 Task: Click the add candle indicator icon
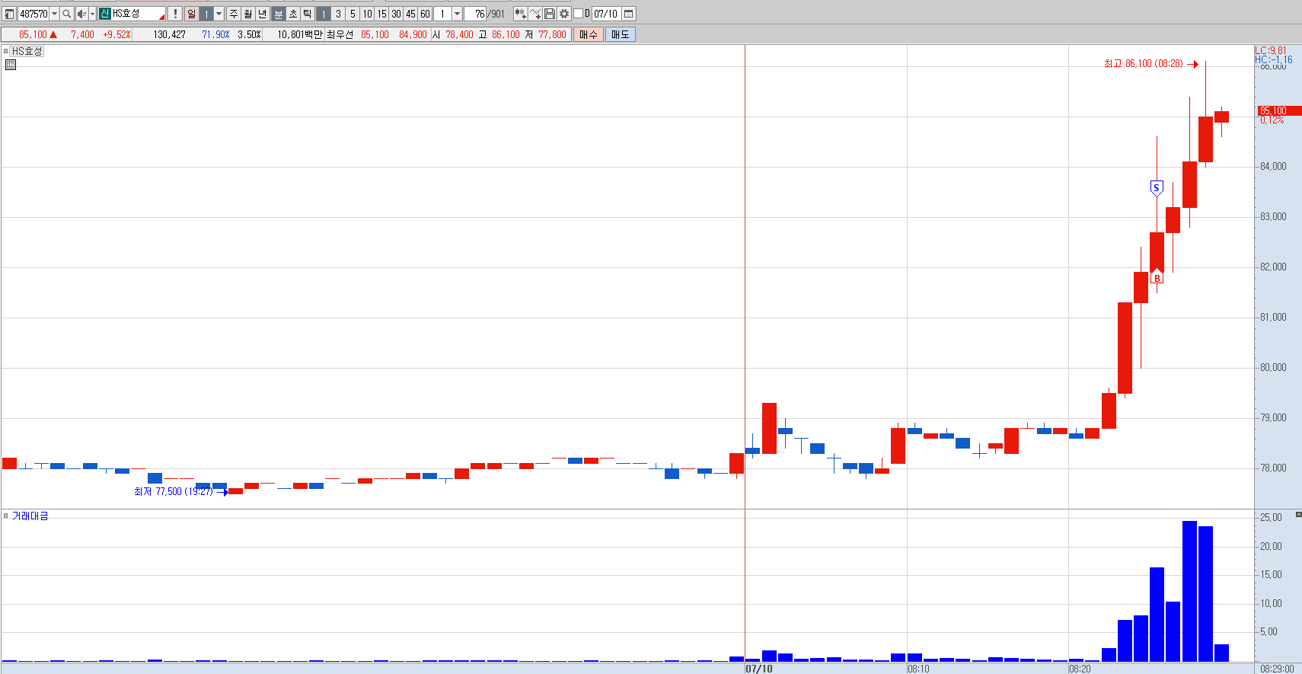(x=520, y=14)
